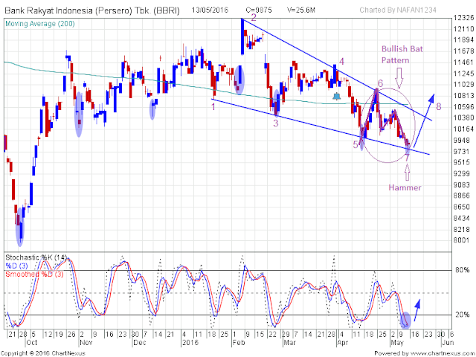Click the 2016 year label on time axis
The width and height of the screenshot is (476, 357).
click(x=190, y=343)
